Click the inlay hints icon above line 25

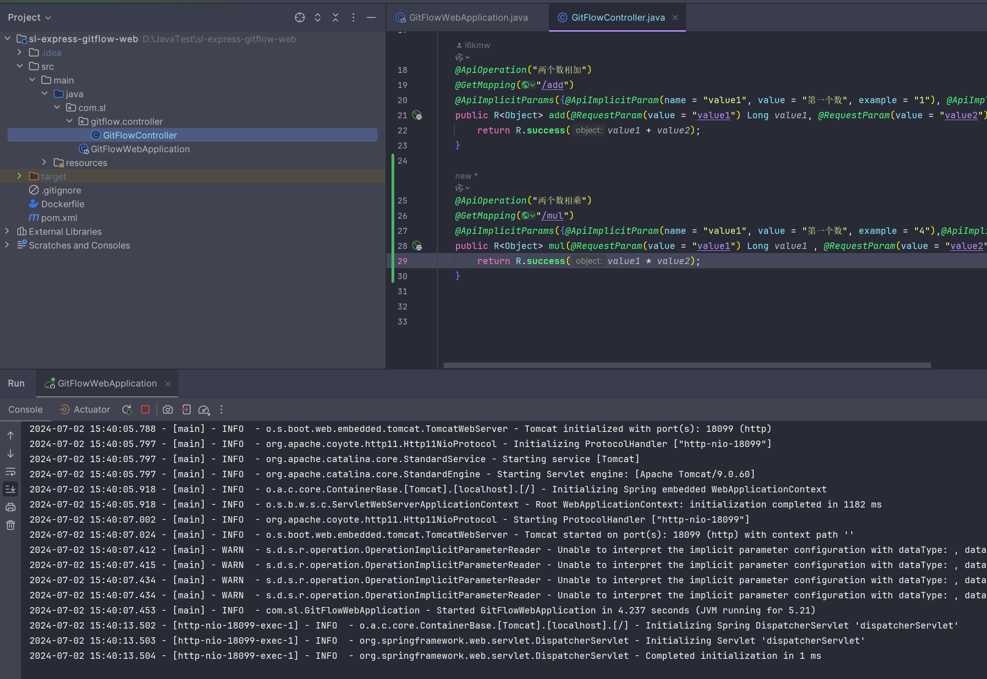[x=462, y=188]
